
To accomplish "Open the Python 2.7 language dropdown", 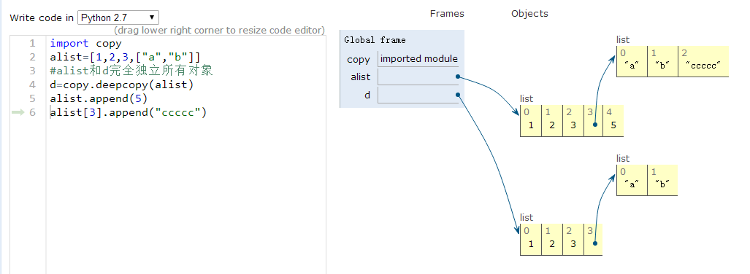I will [118, 17].
